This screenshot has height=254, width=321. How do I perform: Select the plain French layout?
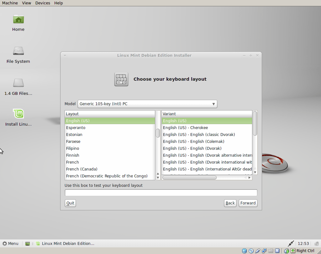coord(110,162)
